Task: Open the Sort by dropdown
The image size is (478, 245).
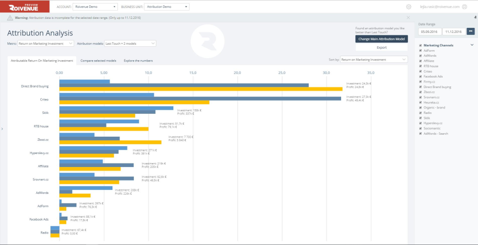Action: [374, 60]
